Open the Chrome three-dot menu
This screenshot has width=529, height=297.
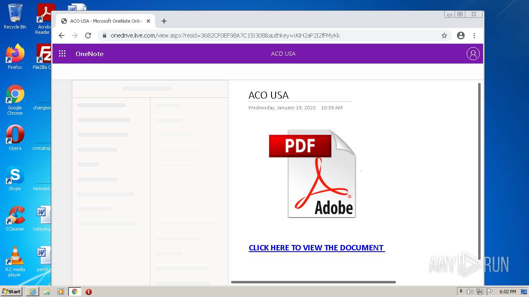pos(474,35)
